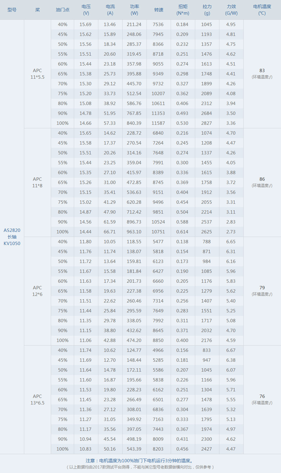This screenshot has width=281, height=473.
Task: Click the 2827 thrust value cell
Action: pyautogui.click(x=207, y=123)
